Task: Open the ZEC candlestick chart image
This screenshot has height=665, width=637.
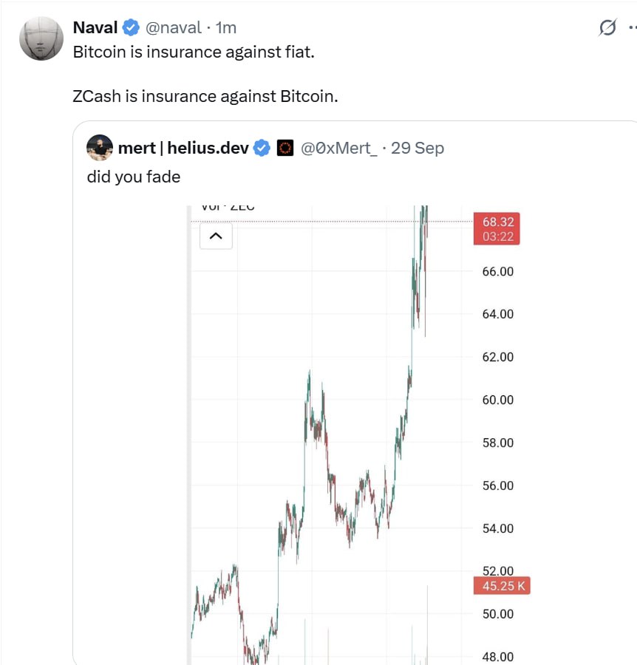Action: tap(333, 443)
